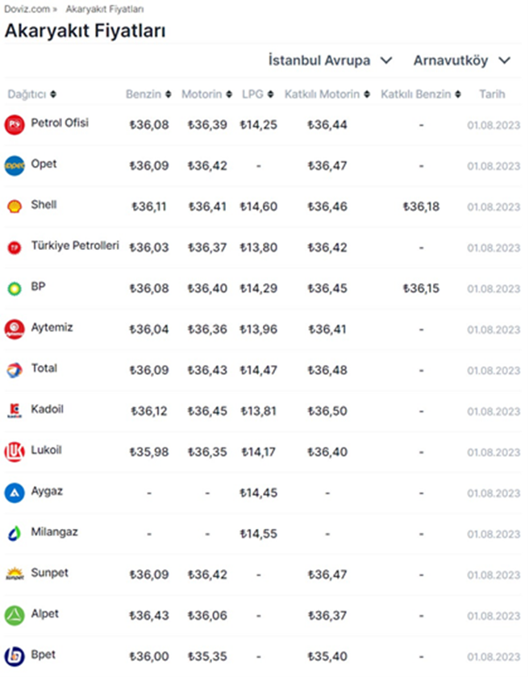The image size is (529, 678).
Task: Sort by Katkılı Motorin column header
Action: (x=327, y=94)
